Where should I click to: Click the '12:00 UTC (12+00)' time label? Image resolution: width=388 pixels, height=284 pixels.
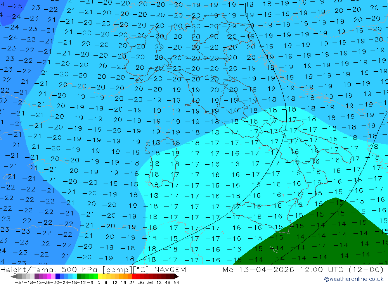point(342,269)
